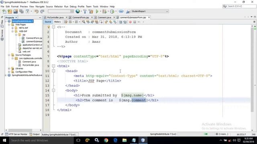The image size is (257, 144).
Task: Click the Build Project hammer icon
Action: tap(85, 11)
